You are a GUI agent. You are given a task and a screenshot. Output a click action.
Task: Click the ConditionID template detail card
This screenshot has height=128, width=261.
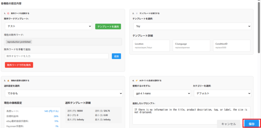232,46
